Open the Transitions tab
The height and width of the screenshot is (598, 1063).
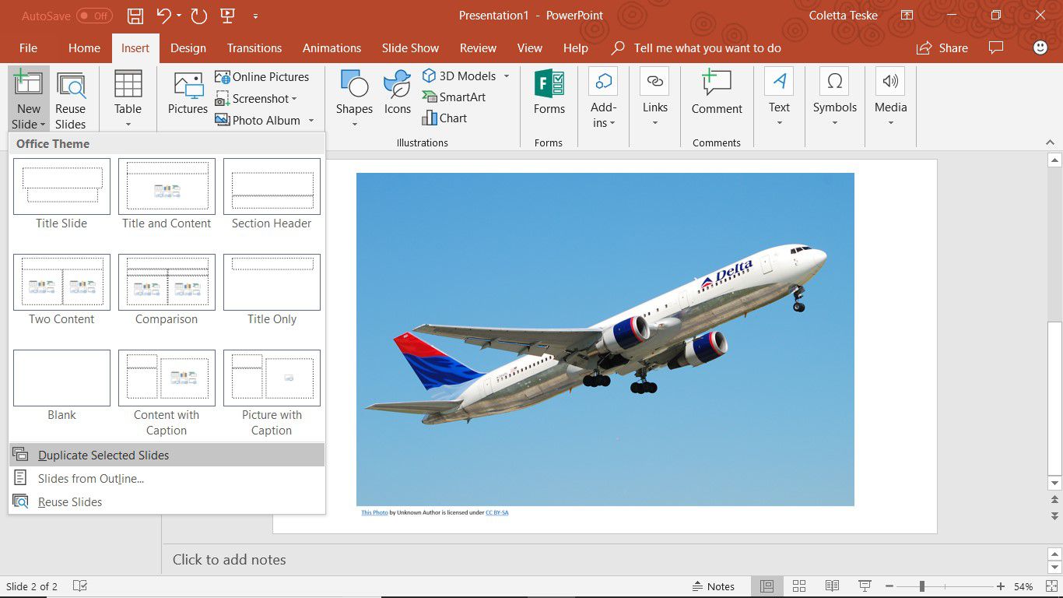click(x=254, y=48)
